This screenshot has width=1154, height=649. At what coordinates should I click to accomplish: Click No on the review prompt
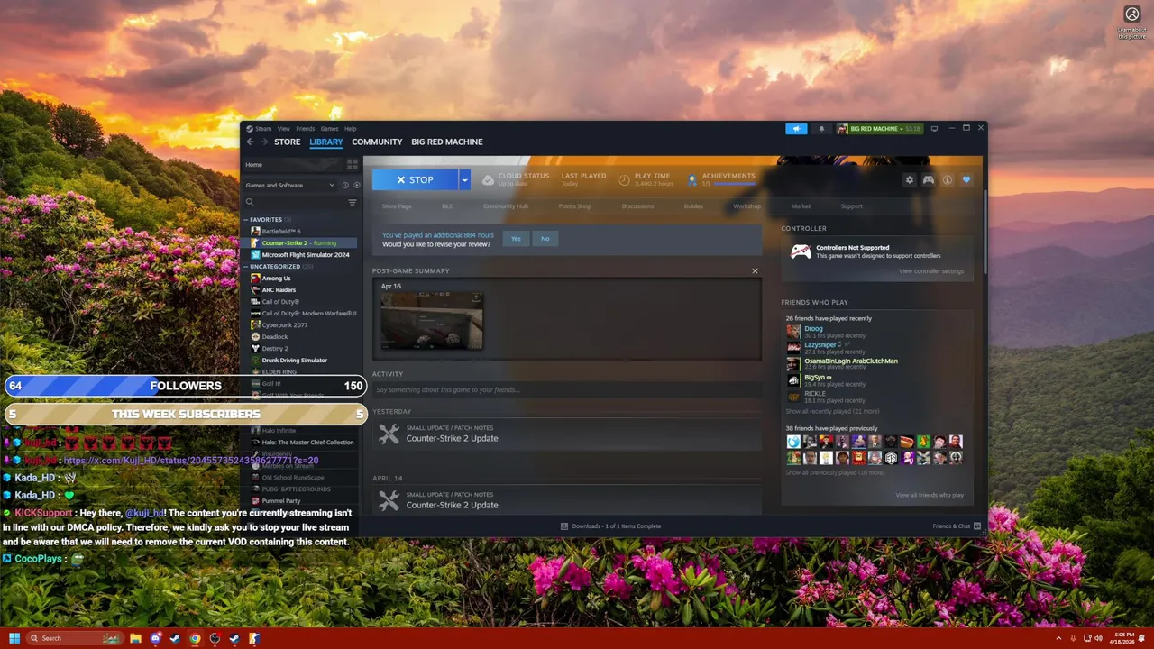click(x=545, y=239)
